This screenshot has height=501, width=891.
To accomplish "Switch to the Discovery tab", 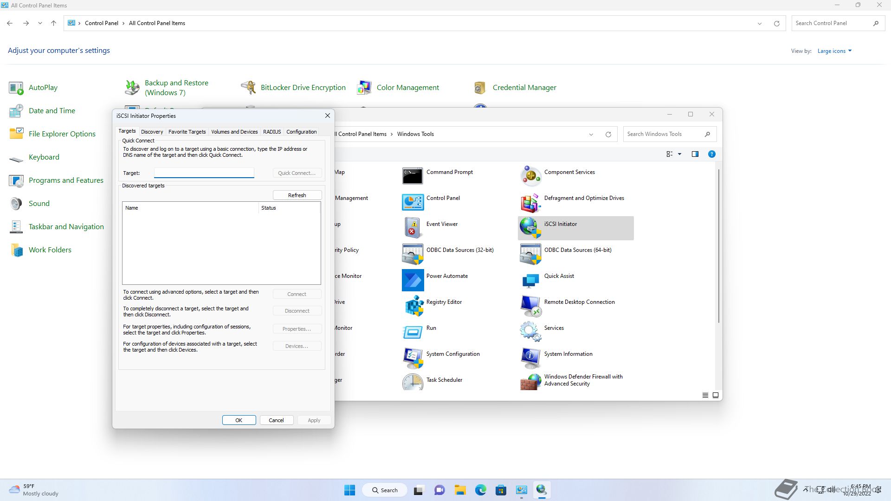I will point(152,132).
